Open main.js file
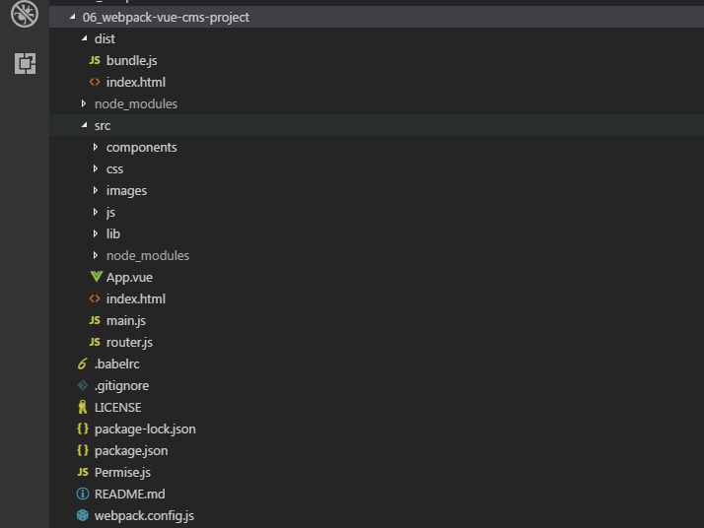The width and height of the screenshot is (704, 528). click(x=125, y=320)
